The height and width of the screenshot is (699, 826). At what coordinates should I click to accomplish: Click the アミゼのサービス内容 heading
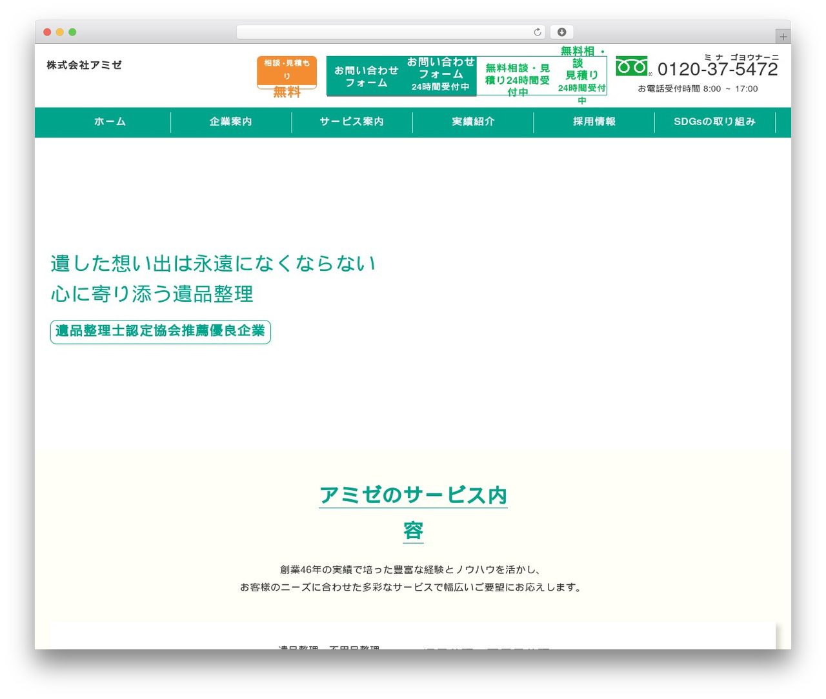(x=413, y=513)
